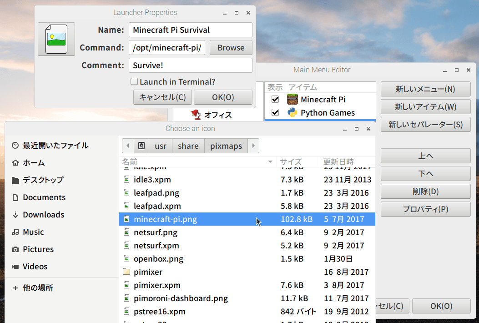Click image file icon next to openbox.png

126,258
